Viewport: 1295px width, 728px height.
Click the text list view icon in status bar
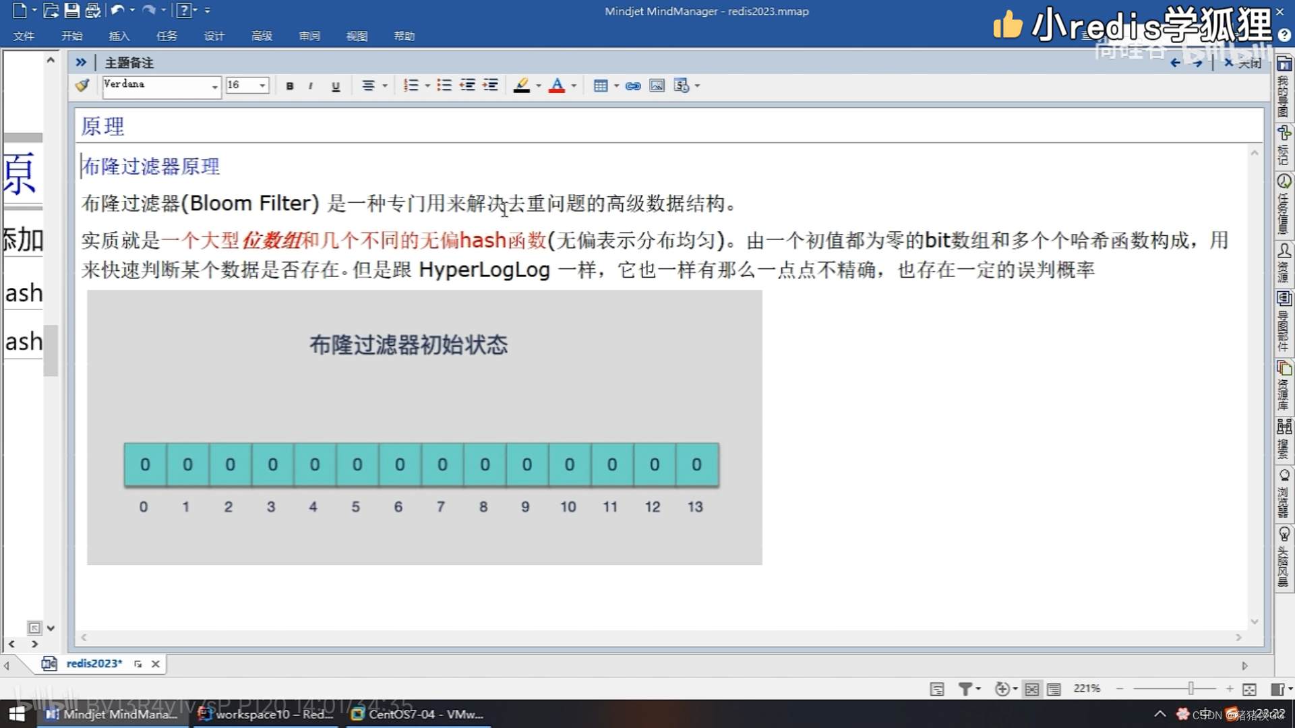point(1054,689)
